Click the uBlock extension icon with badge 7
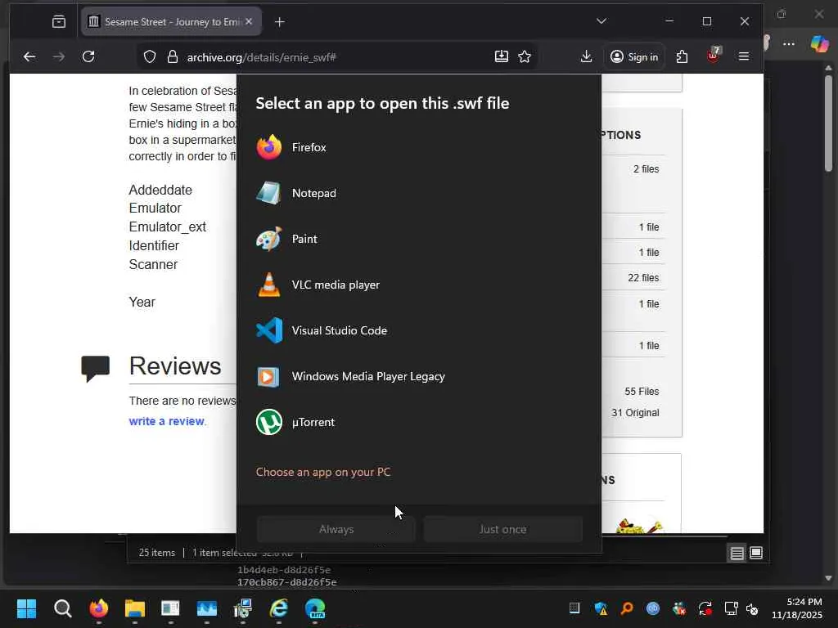Screen dimensions: 838x628 click(714, 56)
